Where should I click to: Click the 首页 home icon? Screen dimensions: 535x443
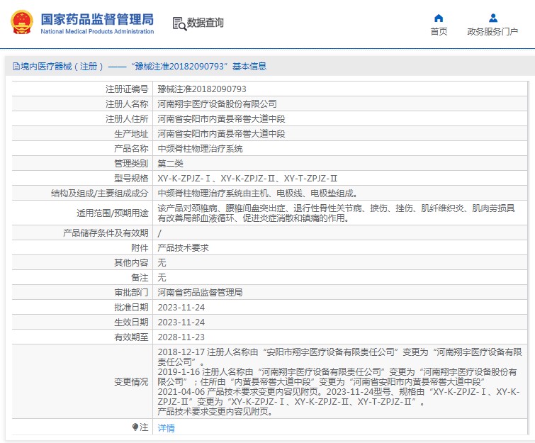point(439,18)
